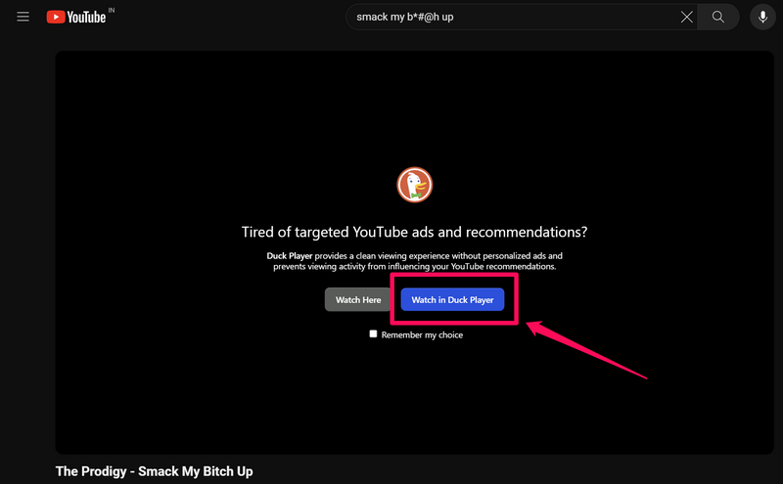Click the Duck Player description paragraph

[431, 266]
